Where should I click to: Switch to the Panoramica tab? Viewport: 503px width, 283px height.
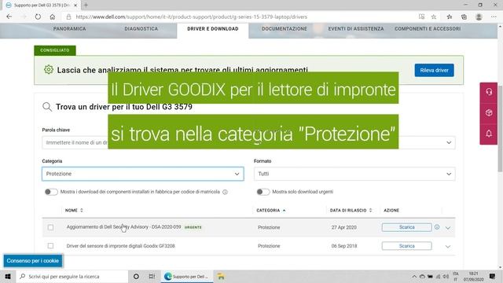click(x=70, y=28)
